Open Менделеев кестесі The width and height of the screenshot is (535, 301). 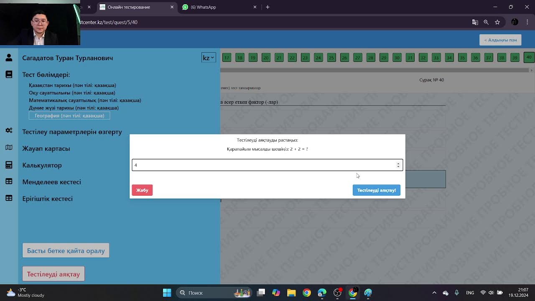pos(51,182)
